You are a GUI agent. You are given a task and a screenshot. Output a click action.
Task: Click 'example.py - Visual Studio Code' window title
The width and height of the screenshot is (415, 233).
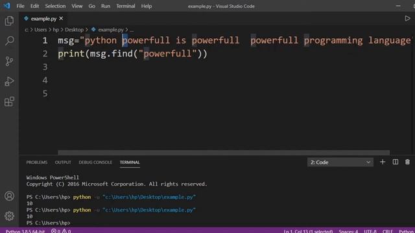tap(221, 6)
